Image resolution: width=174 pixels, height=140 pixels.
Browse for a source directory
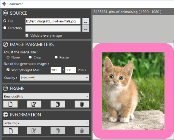(85, 29)
